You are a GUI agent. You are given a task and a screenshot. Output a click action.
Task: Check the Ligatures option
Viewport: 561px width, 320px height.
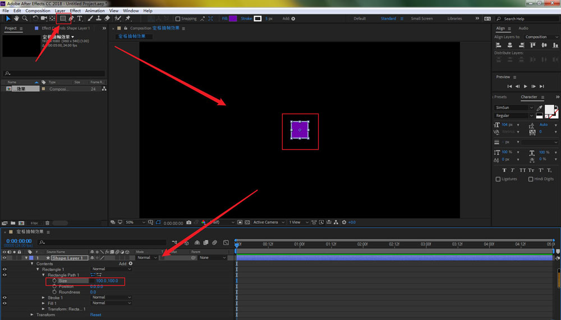click(498, 179)
